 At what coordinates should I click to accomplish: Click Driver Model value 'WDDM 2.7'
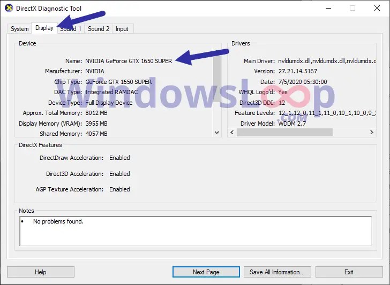pos(292,124)
